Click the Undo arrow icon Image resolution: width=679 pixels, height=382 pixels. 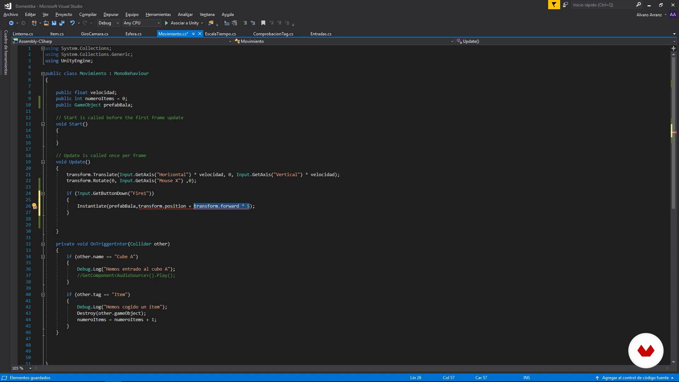point(72,23)
